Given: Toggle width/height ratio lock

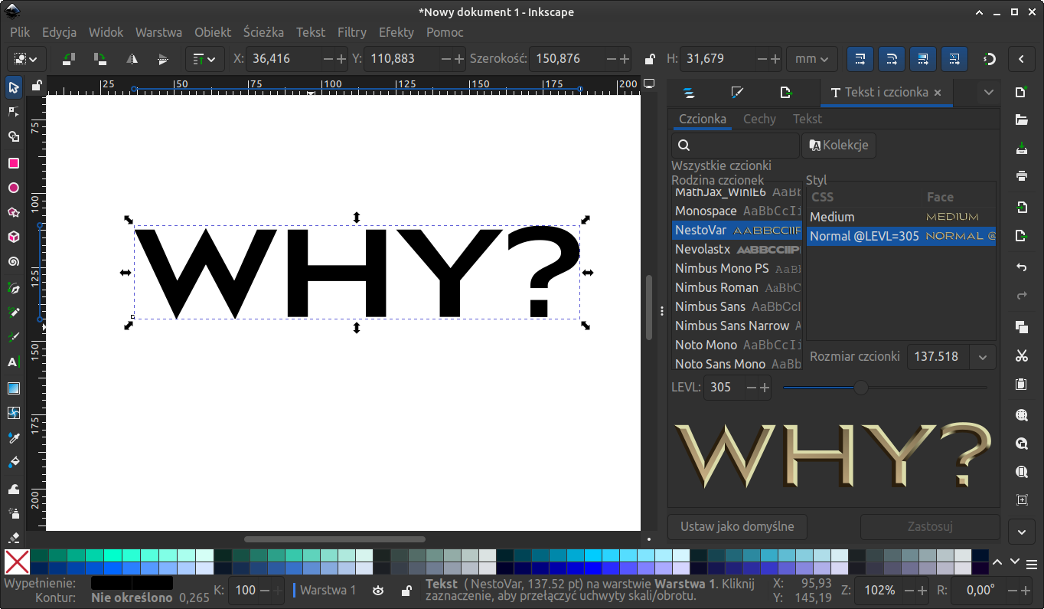Looking at the screenshot, I should pyautogui.click(x=650, y=58).
